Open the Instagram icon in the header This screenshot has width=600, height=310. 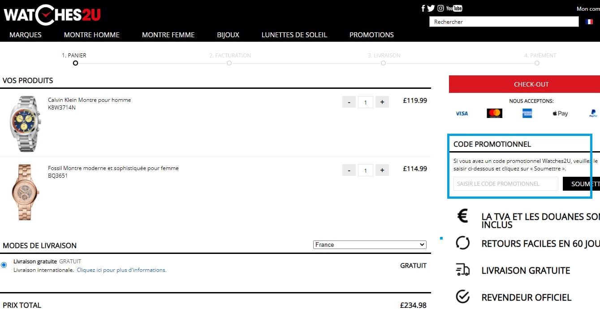[440, 8]
